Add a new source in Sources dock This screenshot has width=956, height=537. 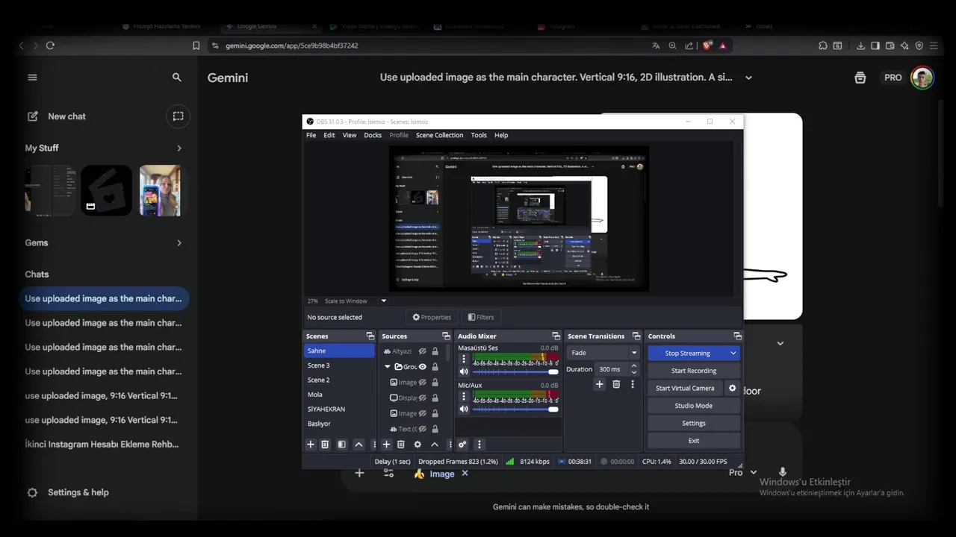[386, 445]
